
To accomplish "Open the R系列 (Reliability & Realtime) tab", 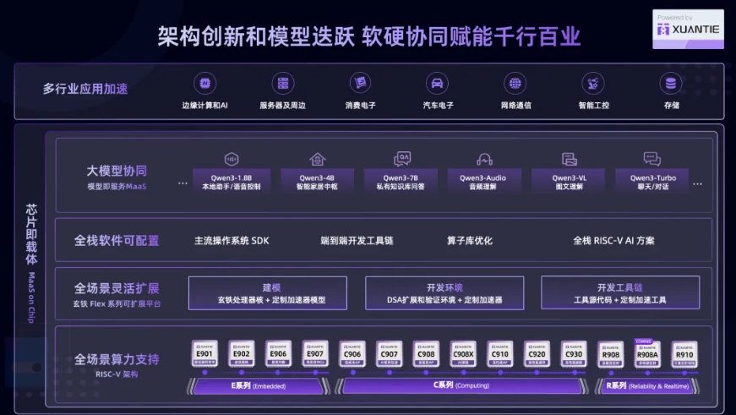I will [x=646, y=385].
